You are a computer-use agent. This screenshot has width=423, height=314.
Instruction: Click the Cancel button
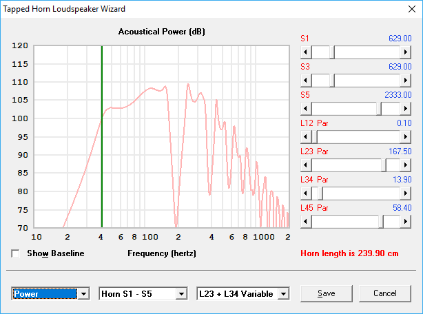click(385, 293)
